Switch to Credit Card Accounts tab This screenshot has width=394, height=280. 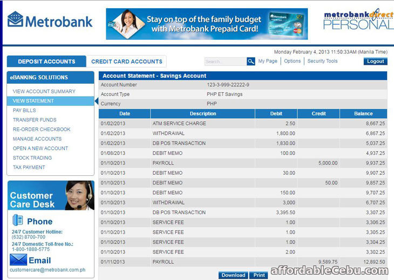pos(127,62)
